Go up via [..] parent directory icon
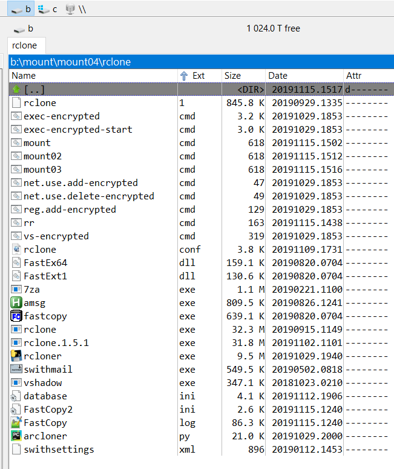 click(x=16, y=89)
